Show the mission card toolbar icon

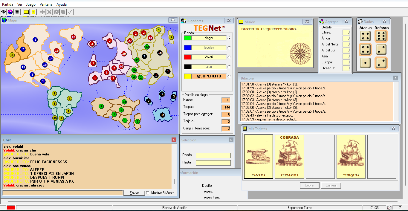26,12
